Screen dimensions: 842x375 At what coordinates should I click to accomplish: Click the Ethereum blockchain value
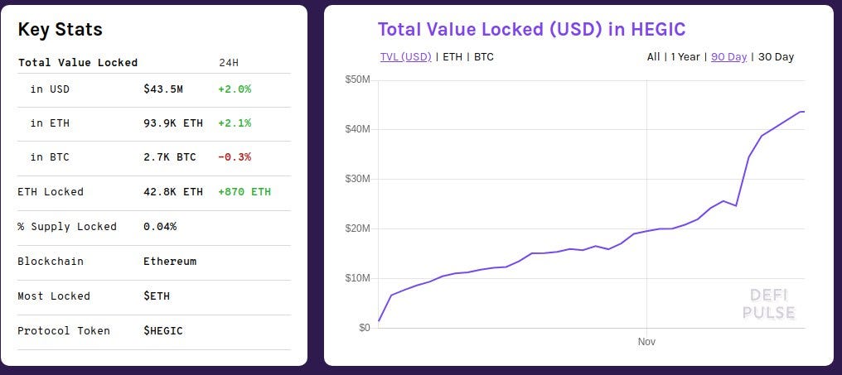(x=170, y=262)
